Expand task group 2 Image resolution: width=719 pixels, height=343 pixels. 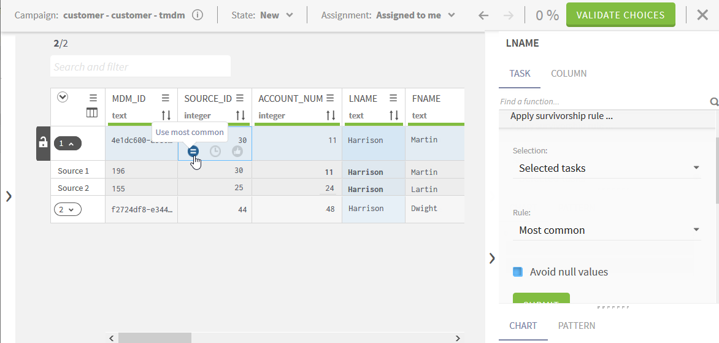point(67,209)
